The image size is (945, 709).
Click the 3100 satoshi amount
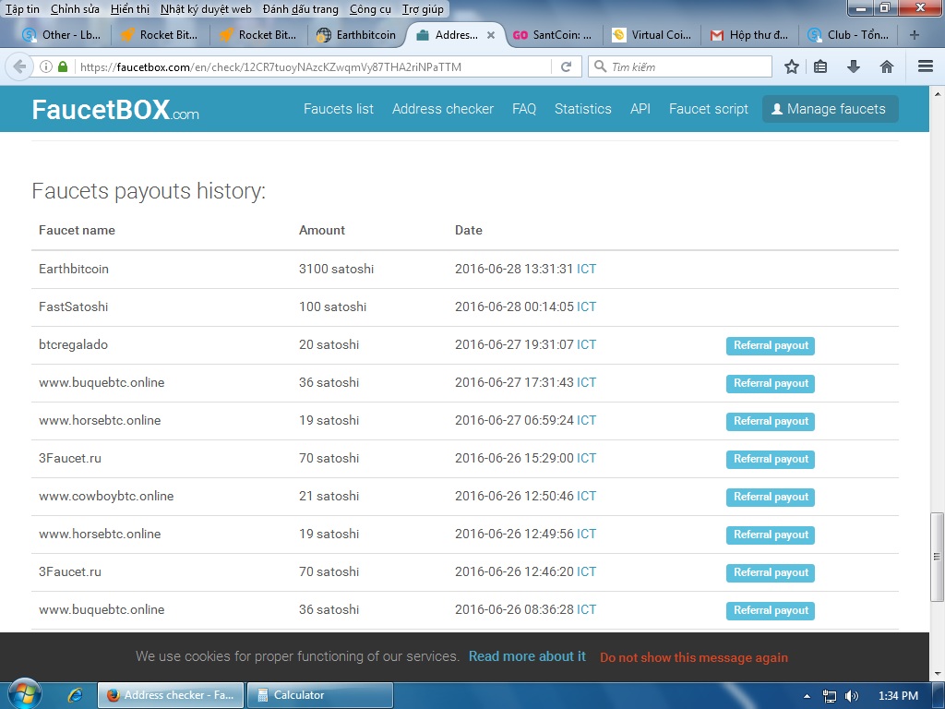coord(336,269)
